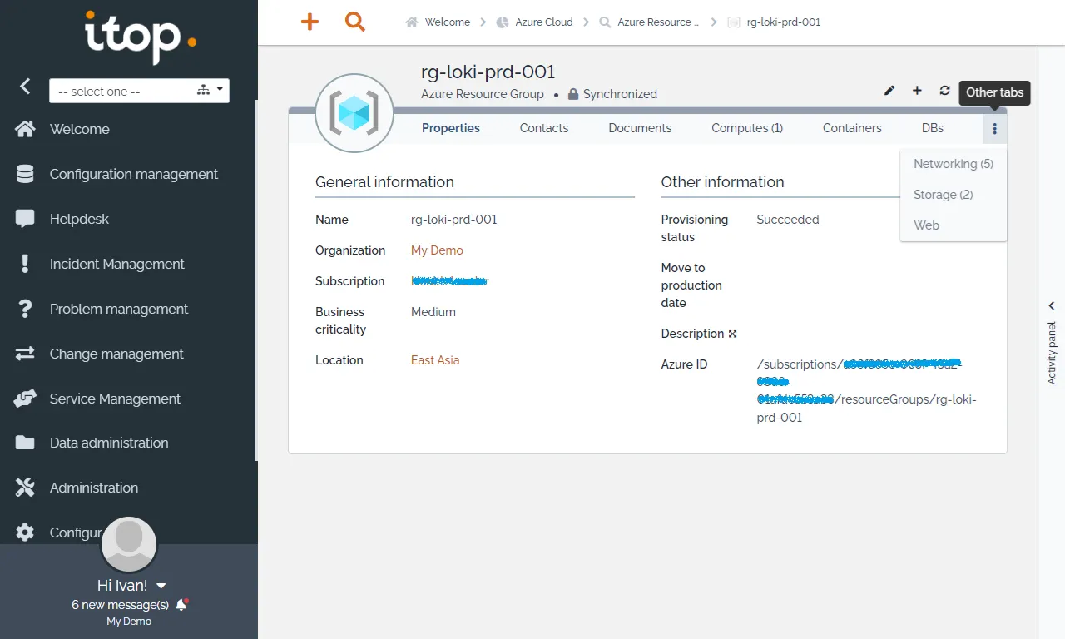Open Service Management menu label
This screenshot has width=1065, height=639.
[115, 399]
